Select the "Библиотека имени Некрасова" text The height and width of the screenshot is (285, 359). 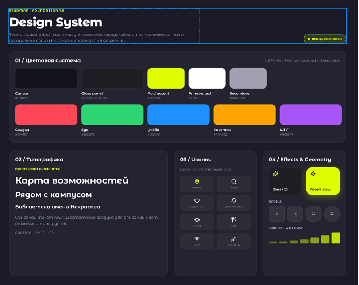point(58,207)
